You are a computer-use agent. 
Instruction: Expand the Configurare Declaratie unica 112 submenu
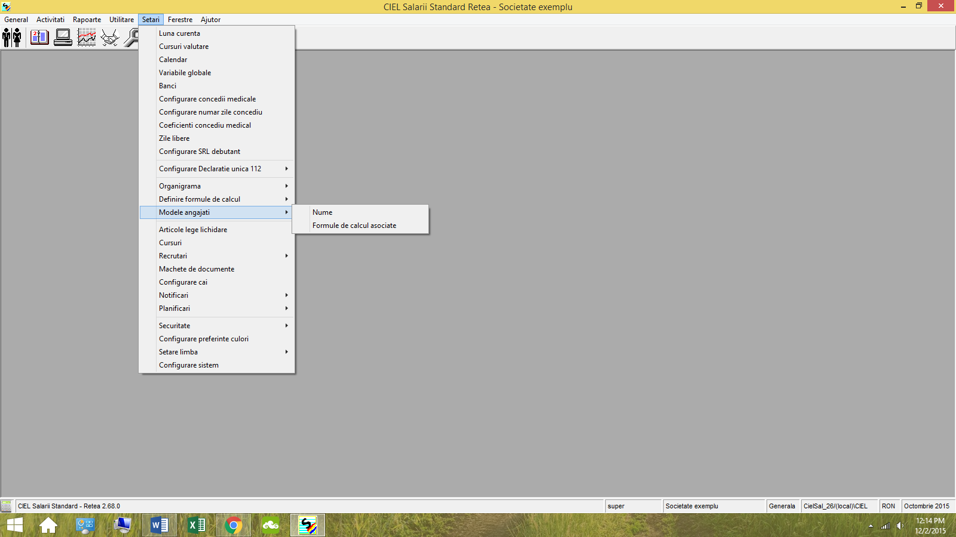point(217,169)
